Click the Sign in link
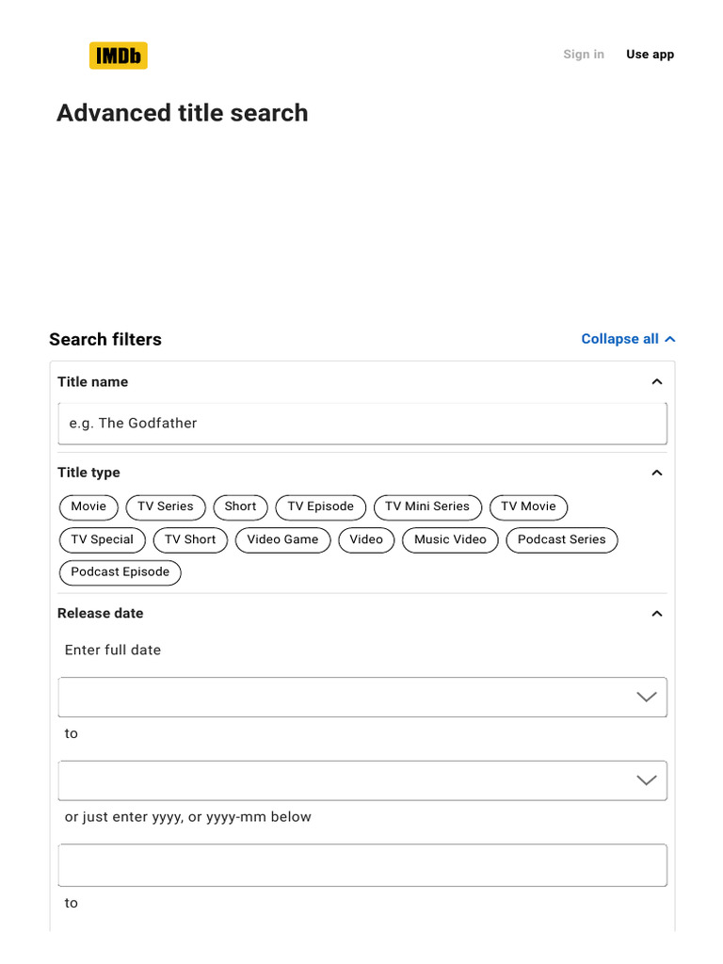 pyautogui.click(x=584, y=55)
